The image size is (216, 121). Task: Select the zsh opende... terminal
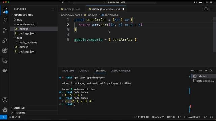pyautogui.click(x=204, y=81)
